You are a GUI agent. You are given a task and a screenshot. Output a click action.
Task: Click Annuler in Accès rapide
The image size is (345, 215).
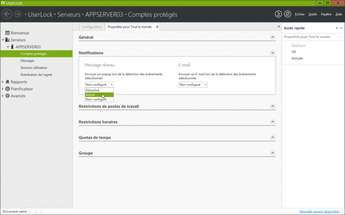click(x=297, y=58)
